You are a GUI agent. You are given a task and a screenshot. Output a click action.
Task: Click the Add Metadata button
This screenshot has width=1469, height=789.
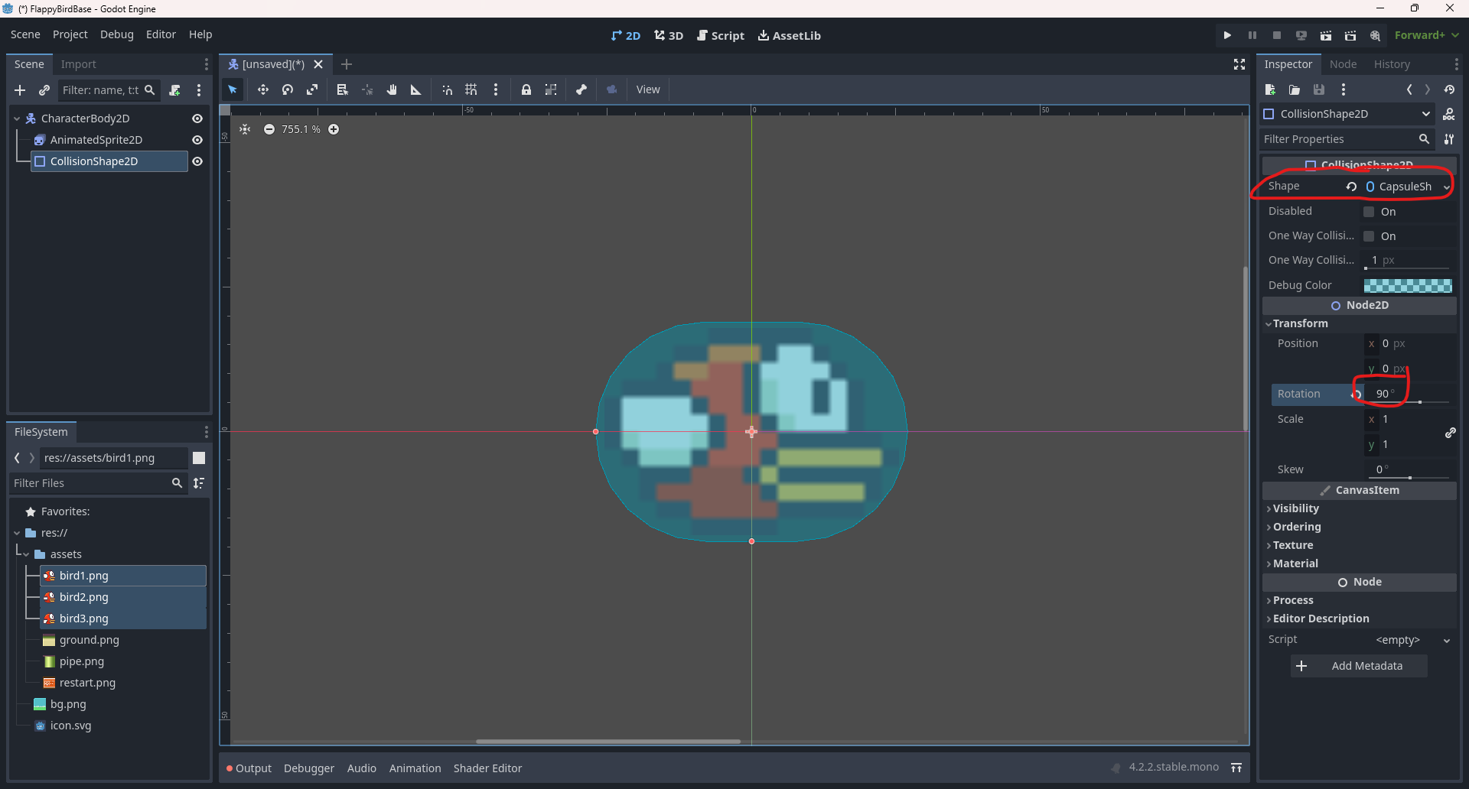point(1359,666)
